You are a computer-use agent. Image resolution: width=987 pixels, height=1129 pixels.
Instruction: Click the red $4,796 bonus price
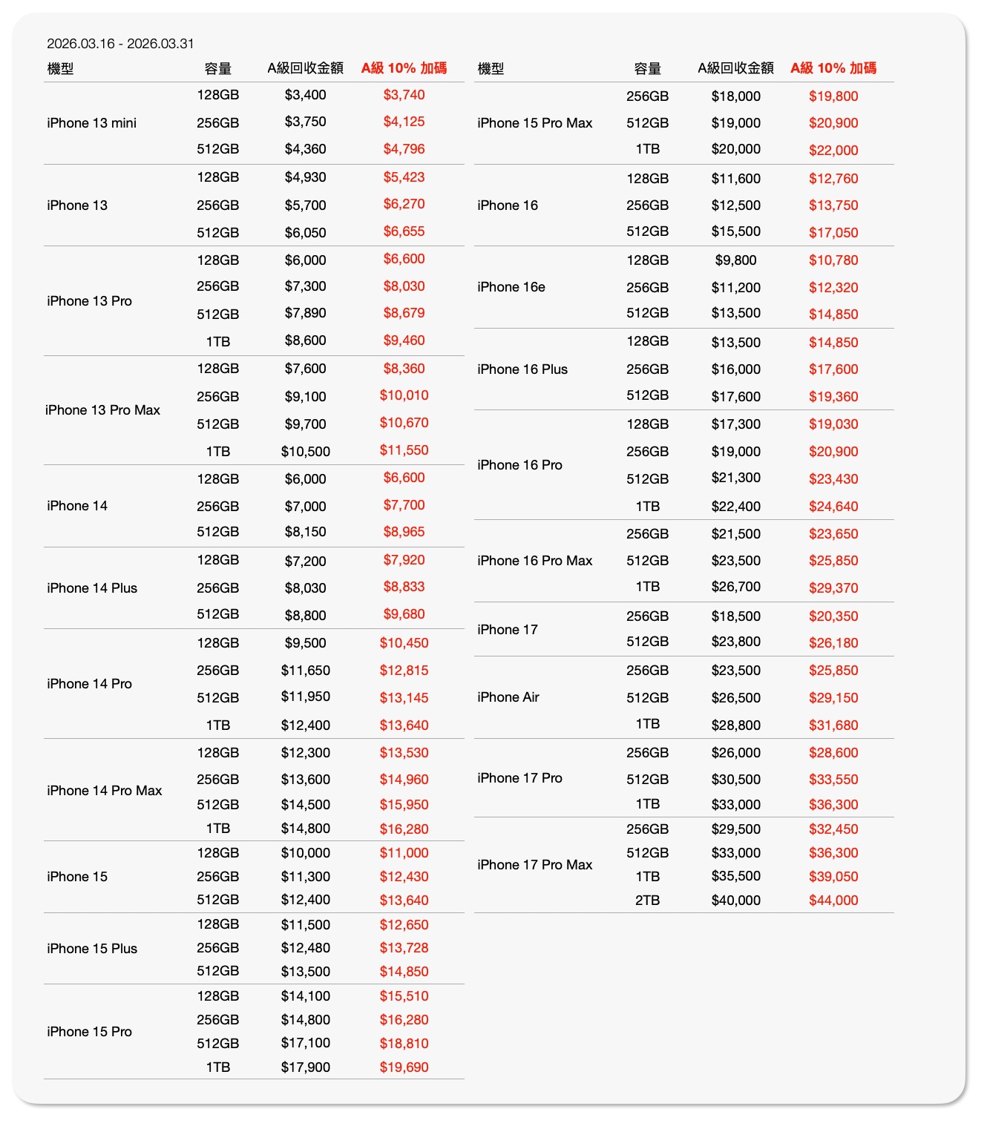coord(404,149)
